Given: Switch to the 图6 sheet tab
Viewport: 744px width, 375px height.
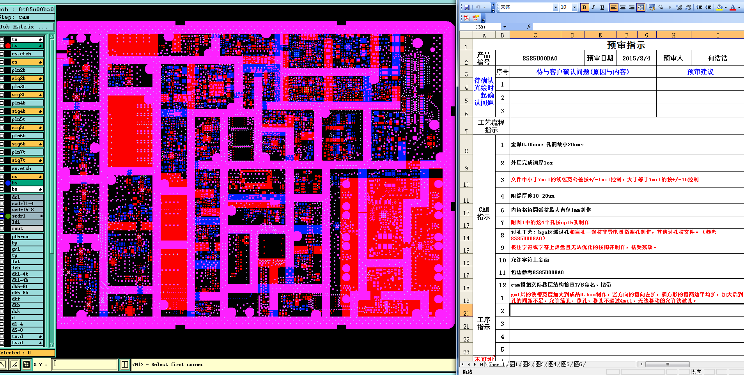Looking at the screenshot, I should point(578,364).
